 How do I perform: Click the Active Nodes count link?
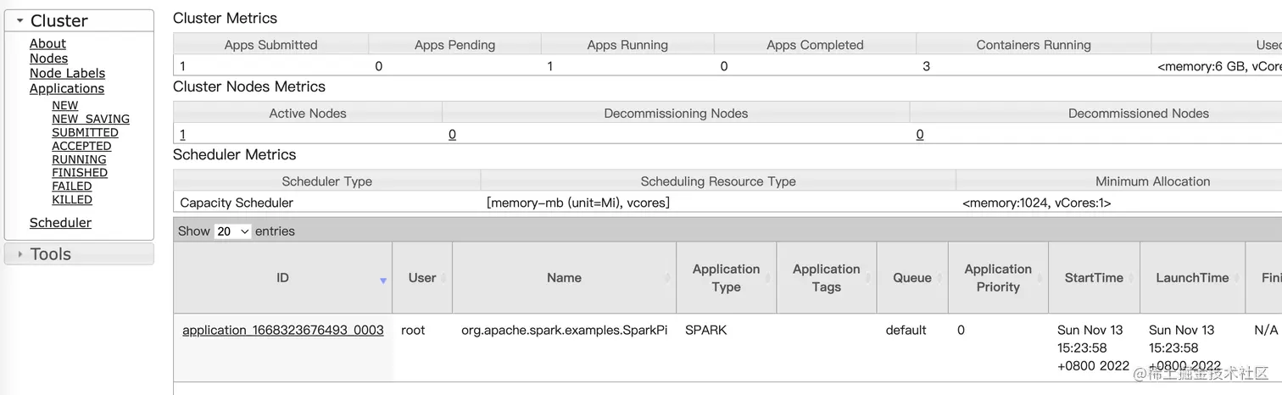coord(182,134)
